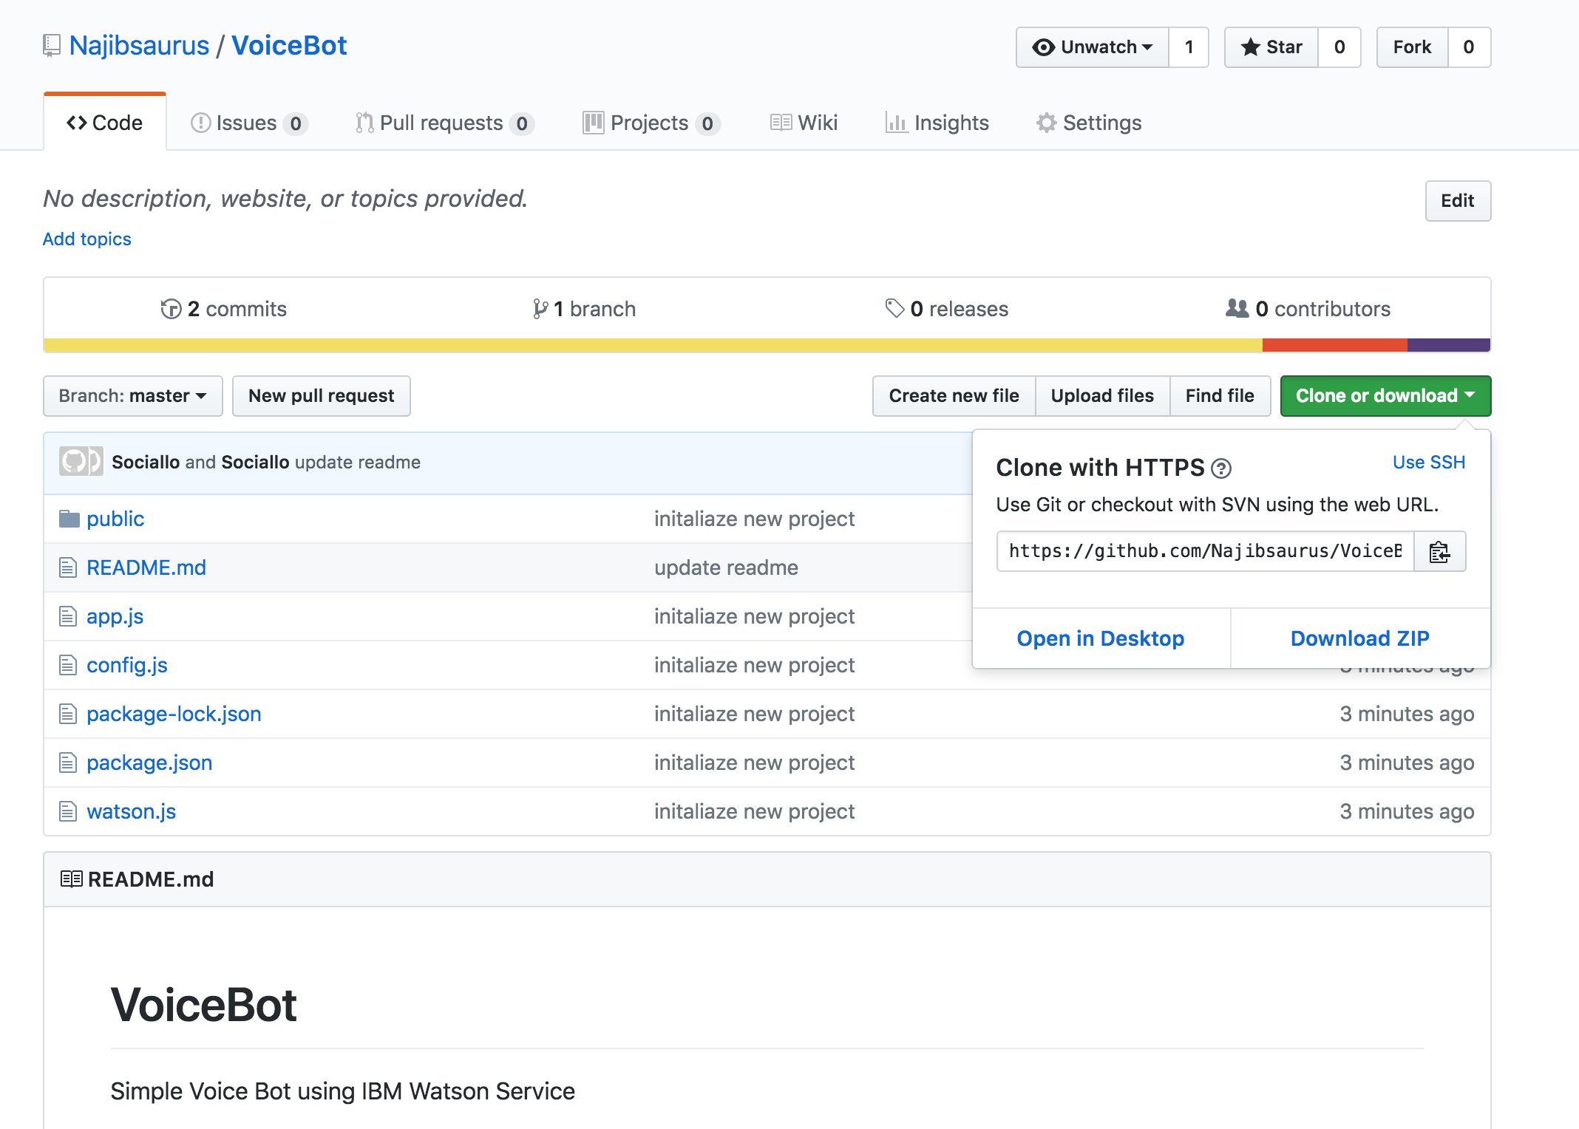The height and width of the screenshot is (1129, 1579).
Task: Click the Add topics link
Action: click(x=87, y=239)
